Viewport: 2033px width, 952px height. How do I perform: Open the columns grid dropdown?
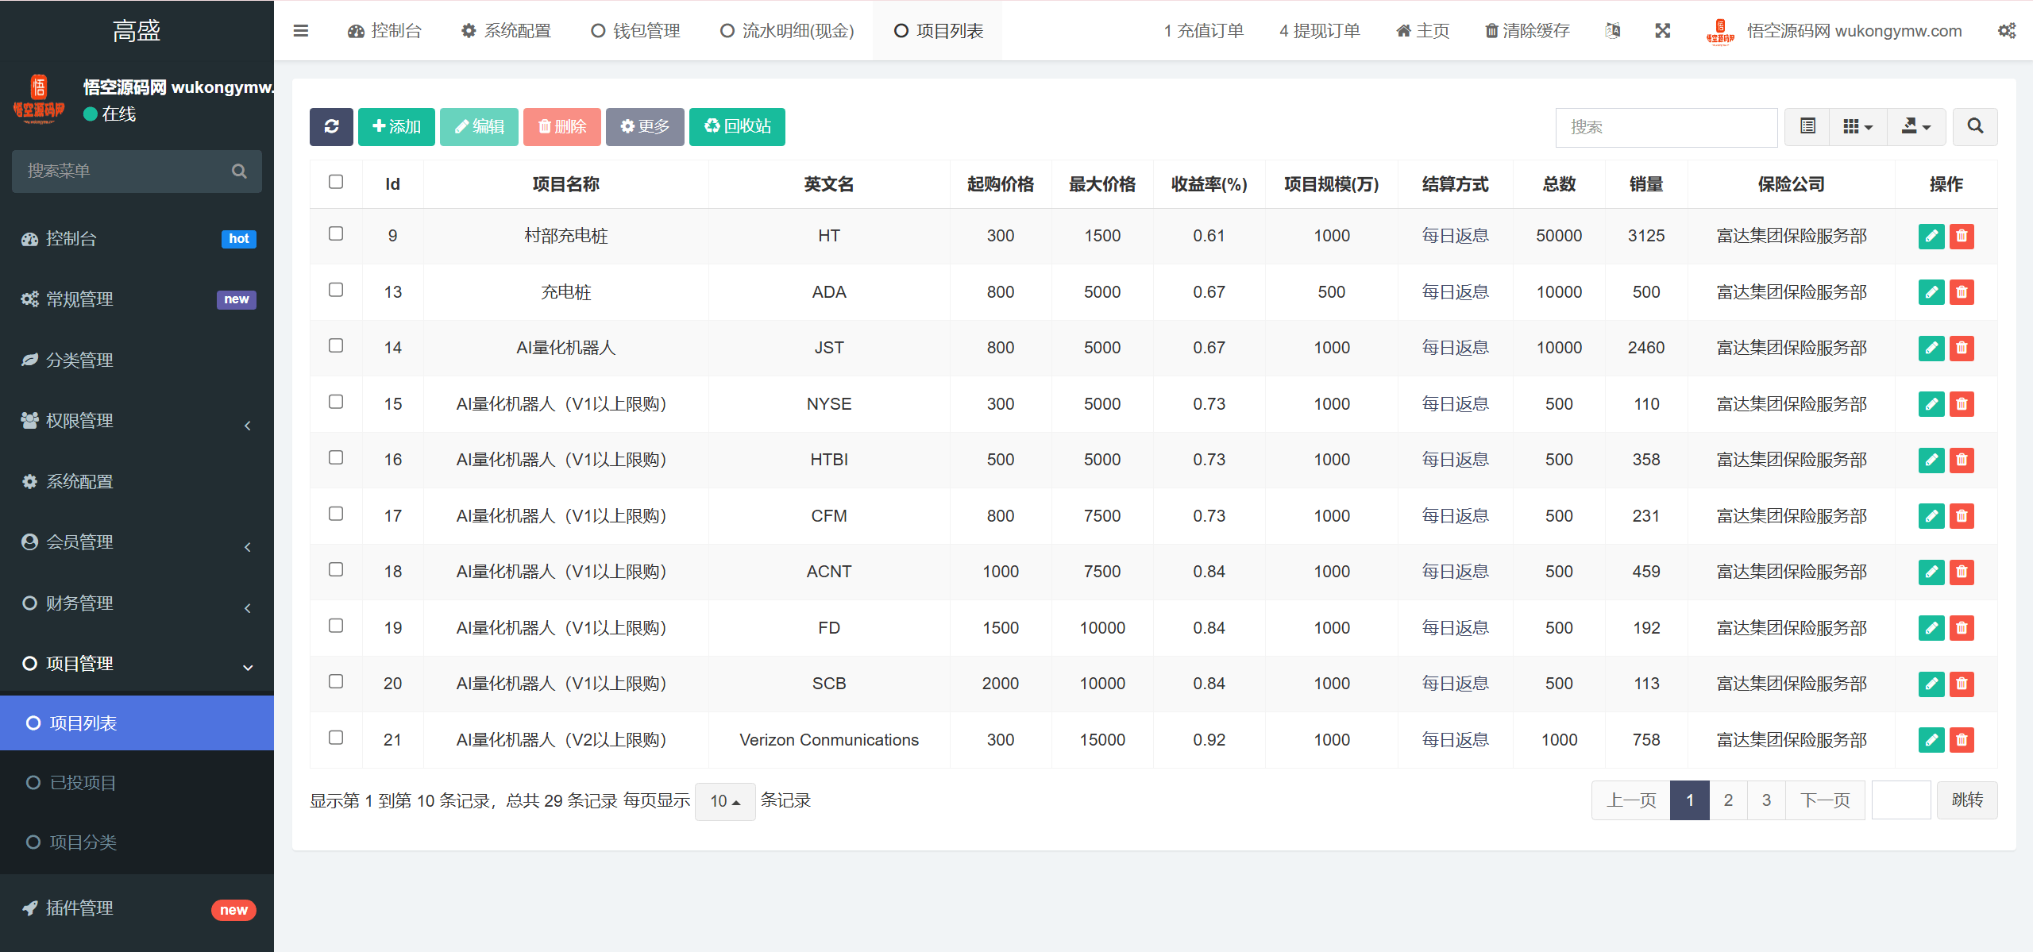1857,127
